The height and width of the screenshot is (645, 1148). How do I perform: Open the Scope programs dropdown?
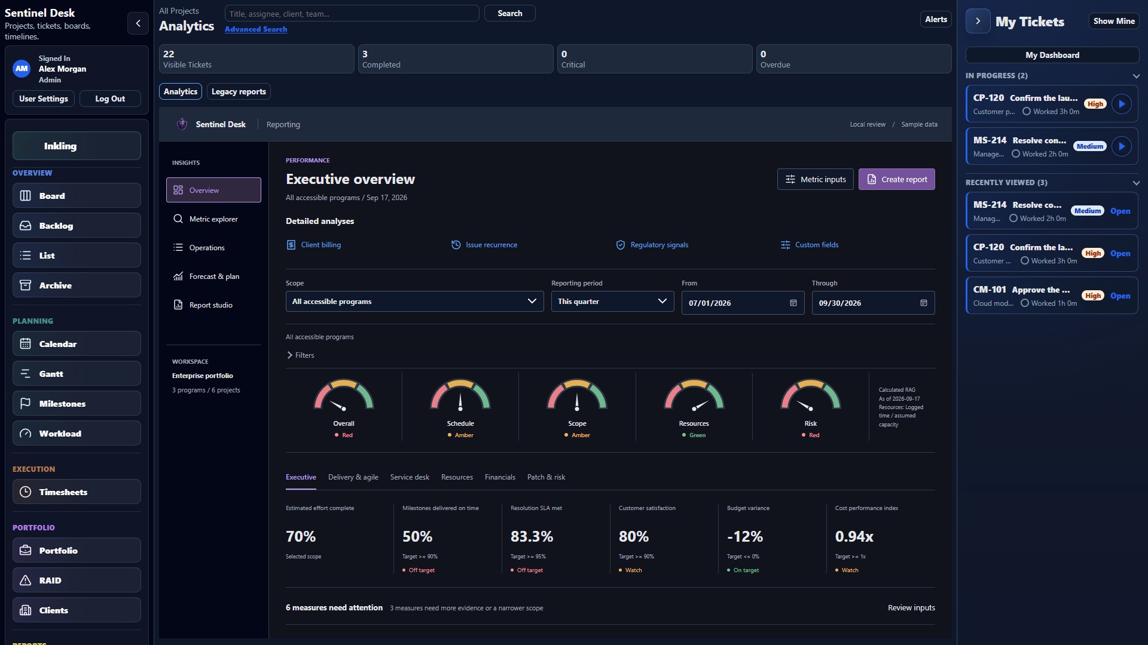pos(414,302)
